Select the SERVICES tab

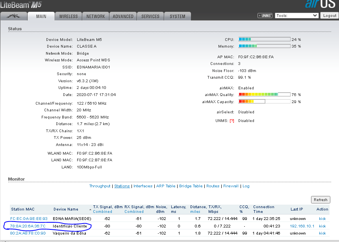[150, 17]
